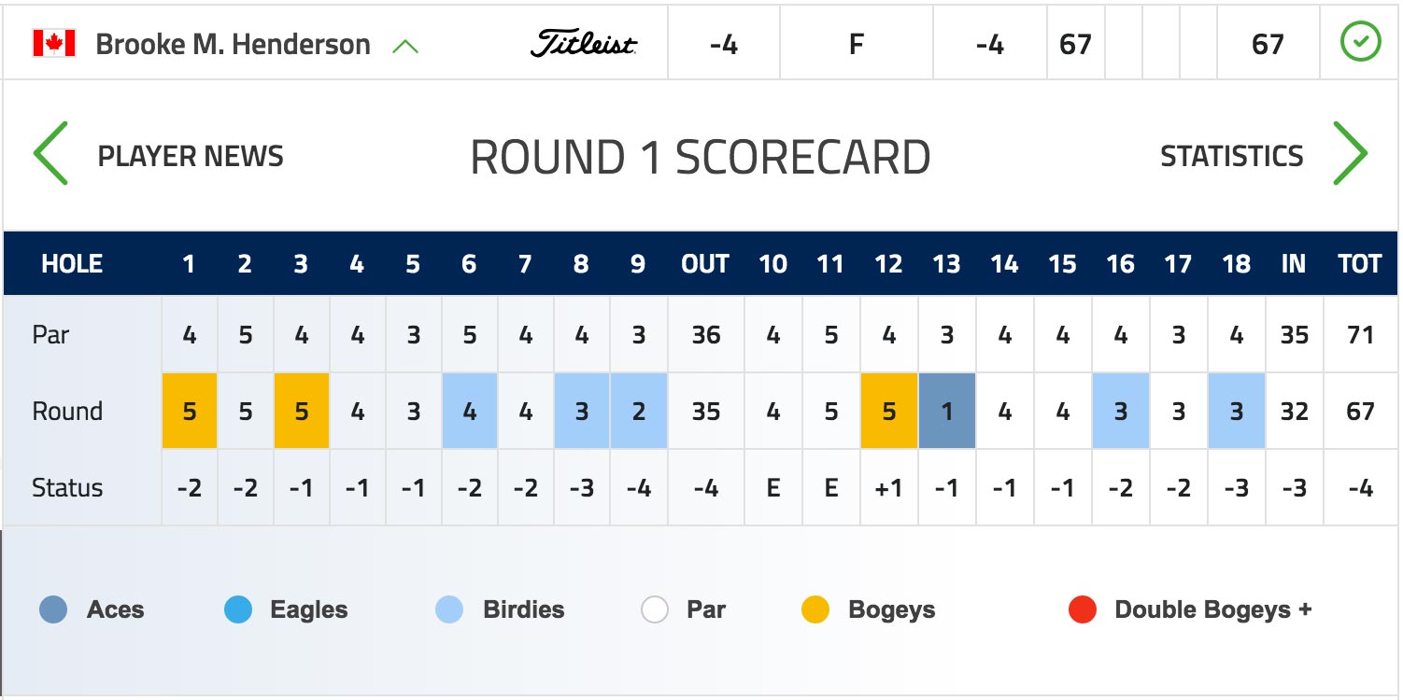The image size is (1403, 700).
Task: Switch to the STATISTICS section
Action: coord(1231,156)
